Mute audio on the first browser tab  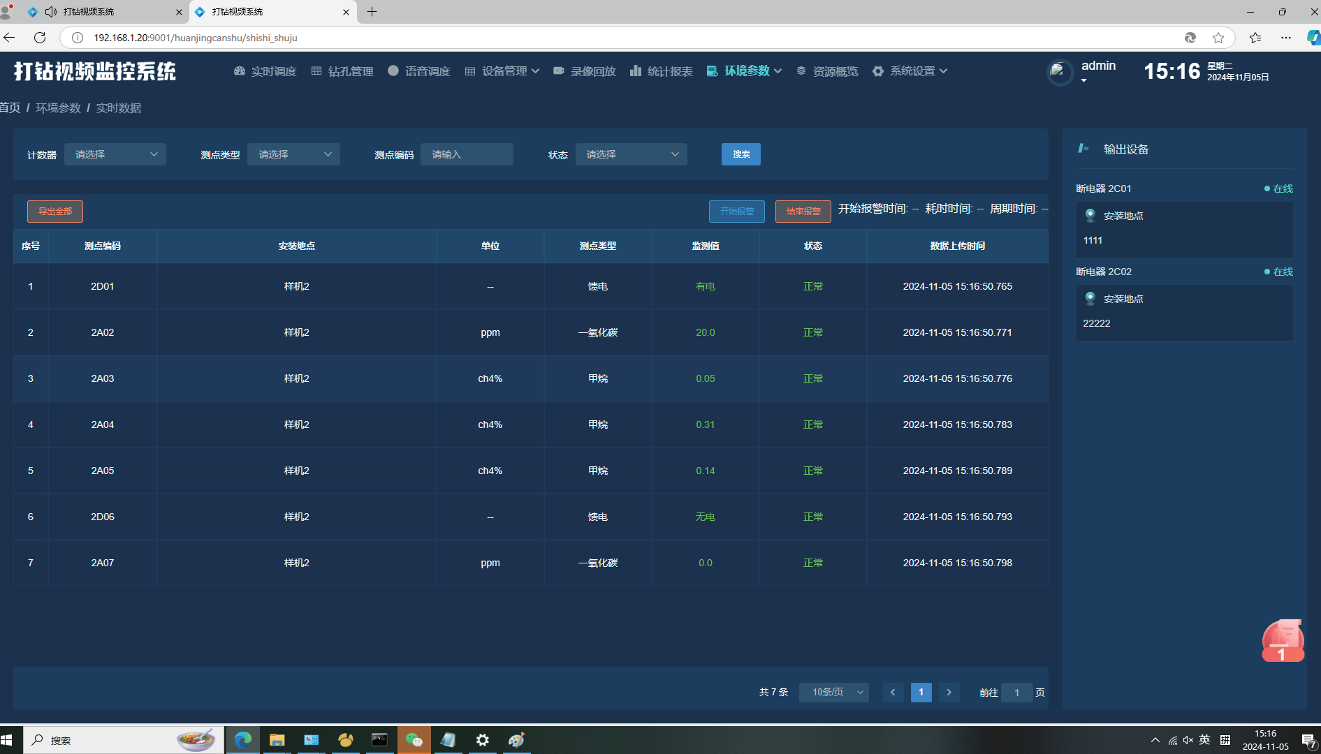pos(51,12)
